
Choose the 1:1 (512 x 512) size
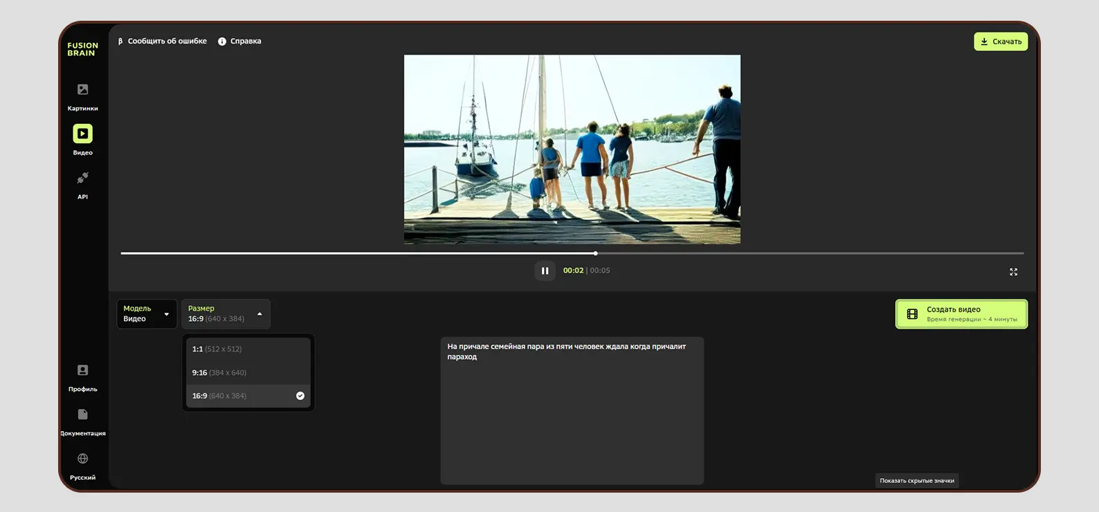pyautogui.click(x=248, y=349)
